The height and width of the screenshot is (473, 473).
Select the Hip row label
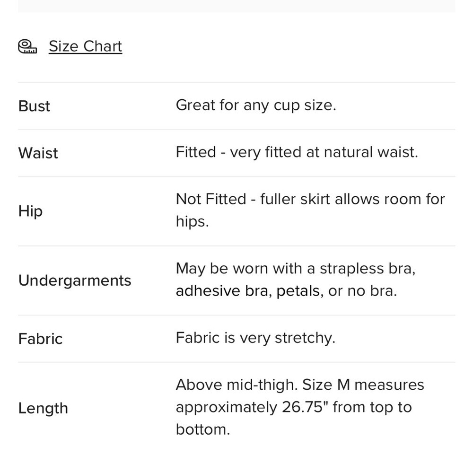[30, 211]
